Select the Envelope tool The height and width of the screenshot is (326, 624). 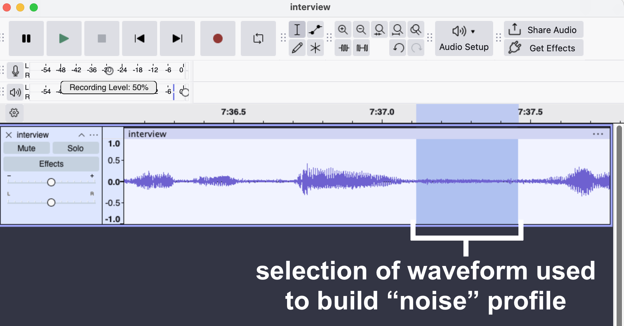(315, 29)
